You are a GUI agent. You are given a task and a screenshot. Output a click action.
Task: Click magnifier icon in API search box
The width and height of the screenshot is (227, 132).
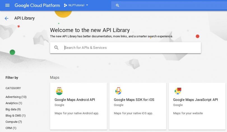[56, 47]
